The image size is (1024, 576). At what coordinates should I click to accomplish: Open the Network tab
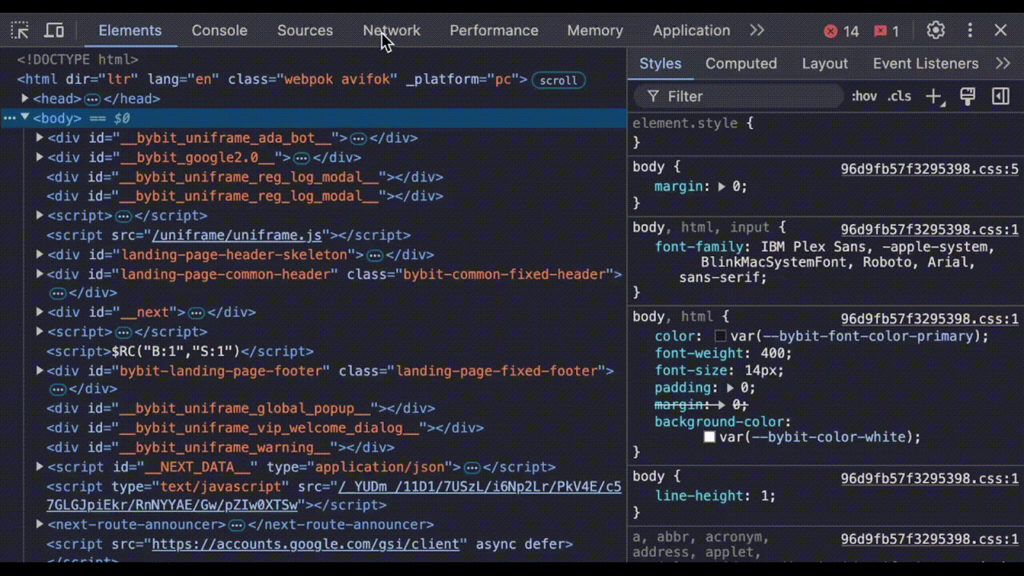click(392, 30)
